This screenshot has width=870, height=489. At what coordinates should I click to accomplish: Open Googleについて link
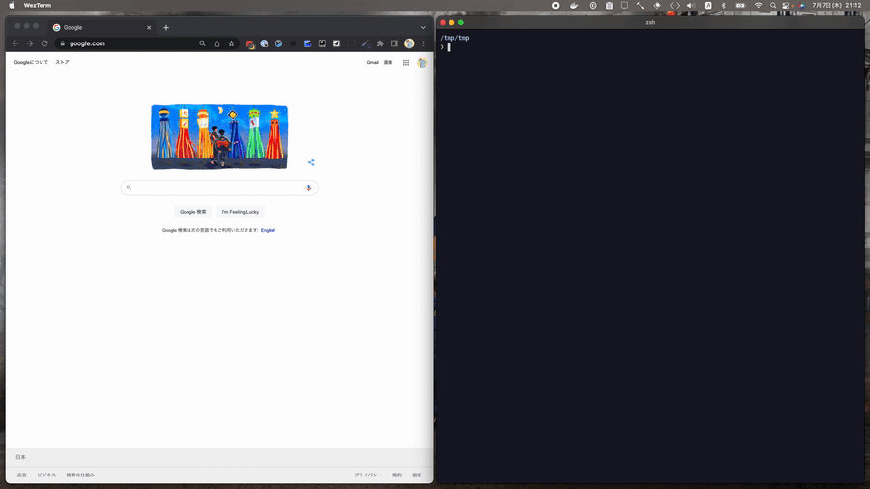tap(31, 62)
